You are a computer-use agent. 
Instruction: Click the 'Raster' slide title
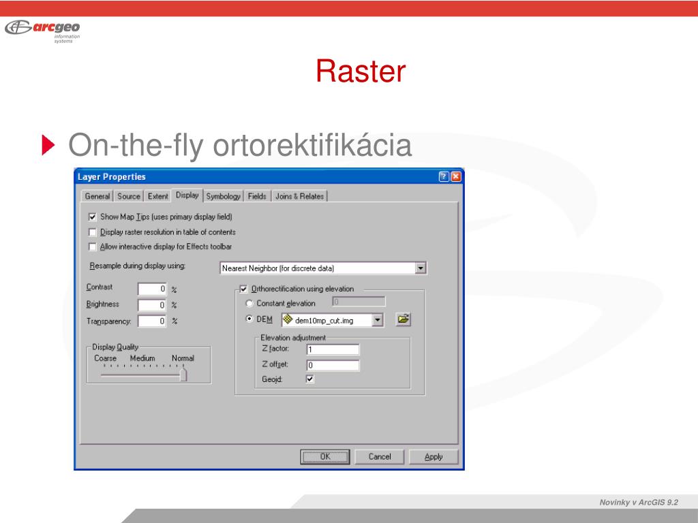361,71
